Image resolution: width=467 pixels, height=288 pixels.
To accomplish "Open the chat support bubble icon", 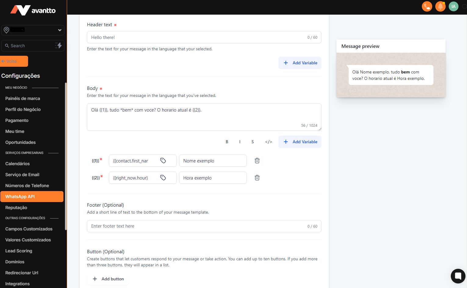I will pyautogui.click(x=458, y=276).
